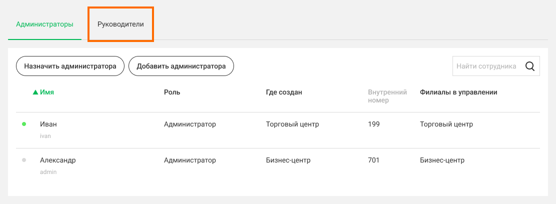
Task: Select the ivan login text
Action: [45, 136]
